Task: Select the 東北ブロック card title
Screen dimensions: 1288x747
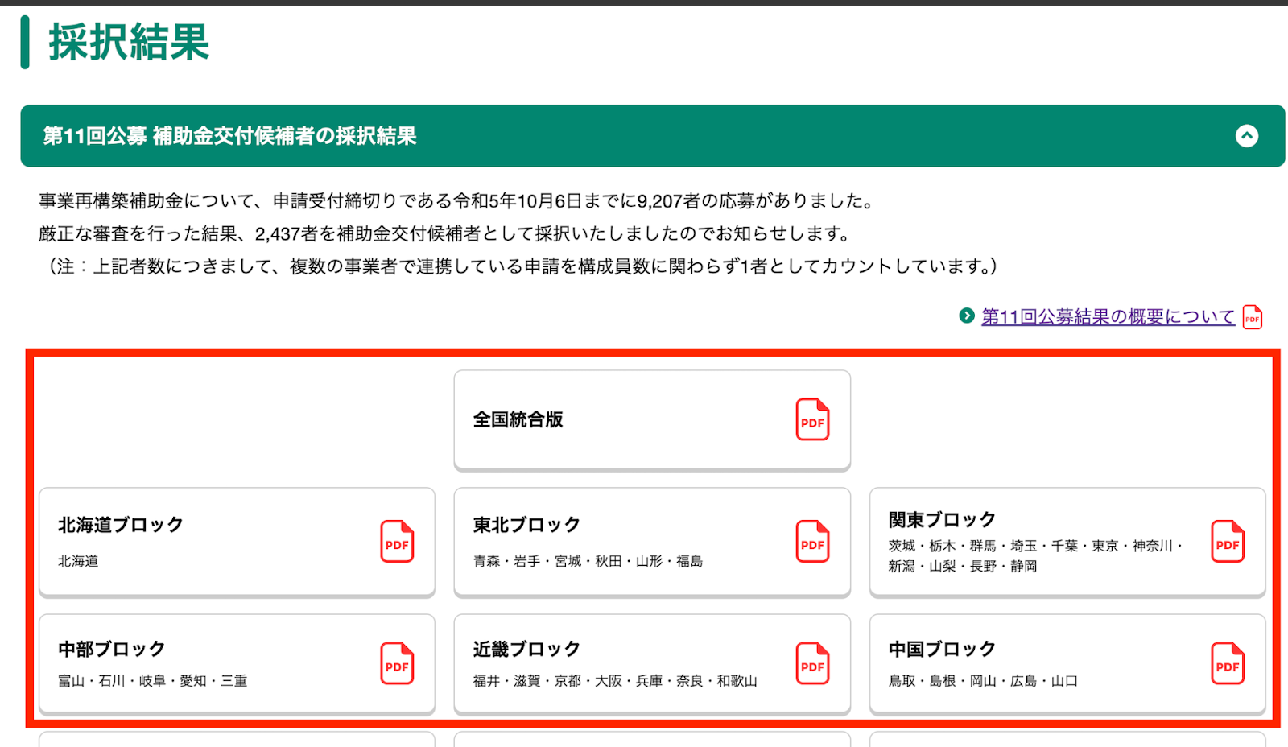Action: pyautogui.click(x=526, y=525)
